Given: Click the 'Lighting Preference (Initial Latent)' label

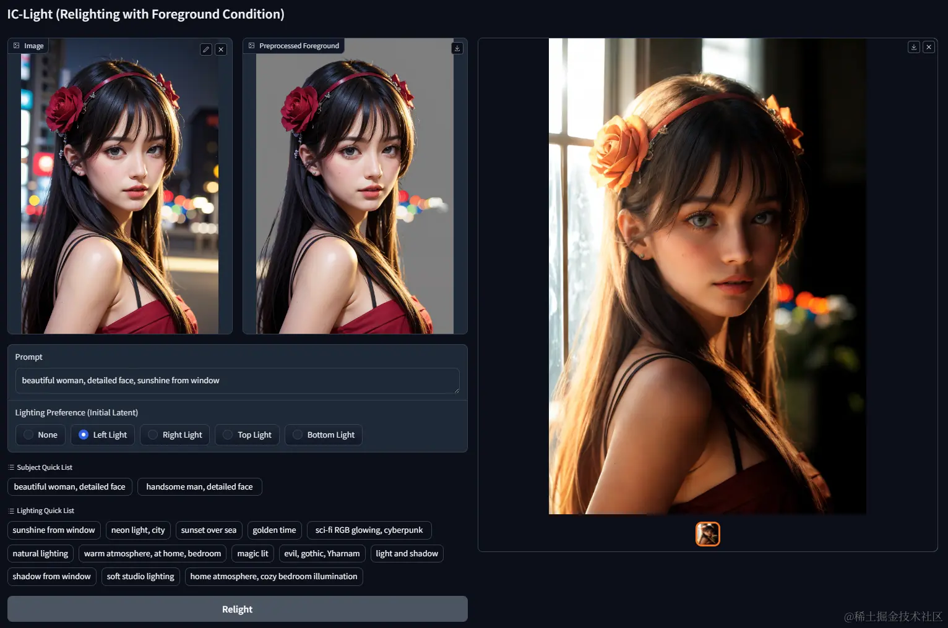Looking at the screenshot, I should point(77,412).
